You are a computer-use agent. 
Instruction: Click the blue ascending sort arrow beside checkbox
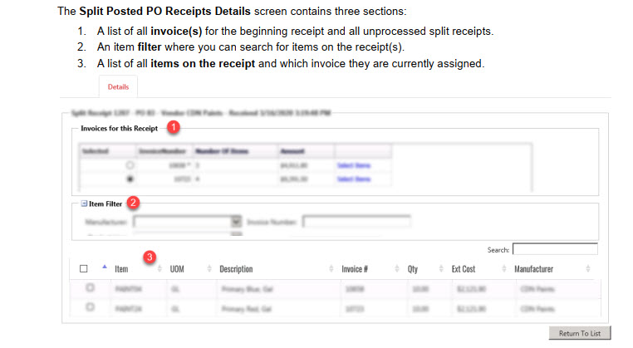(104, 268)
